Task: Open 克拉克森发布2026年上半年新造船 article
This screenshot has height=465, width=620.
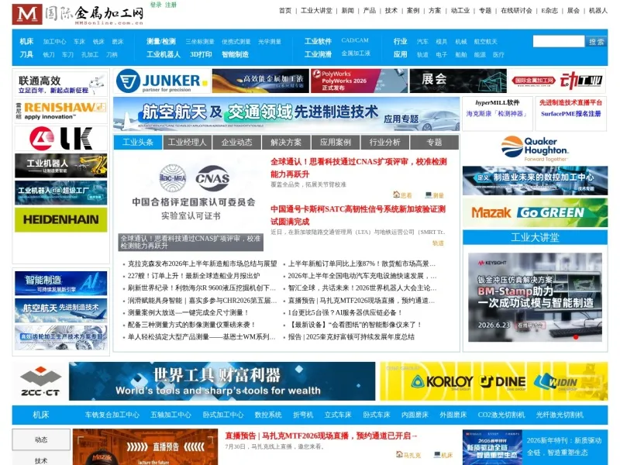Action: point(202,263)
